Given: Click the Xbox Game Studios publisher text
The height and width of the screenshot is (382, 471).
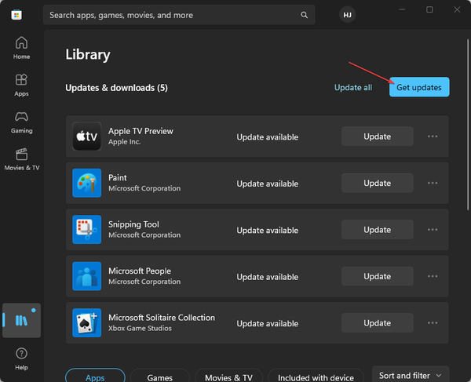Looking at the screenshot, I should (140, 328).
